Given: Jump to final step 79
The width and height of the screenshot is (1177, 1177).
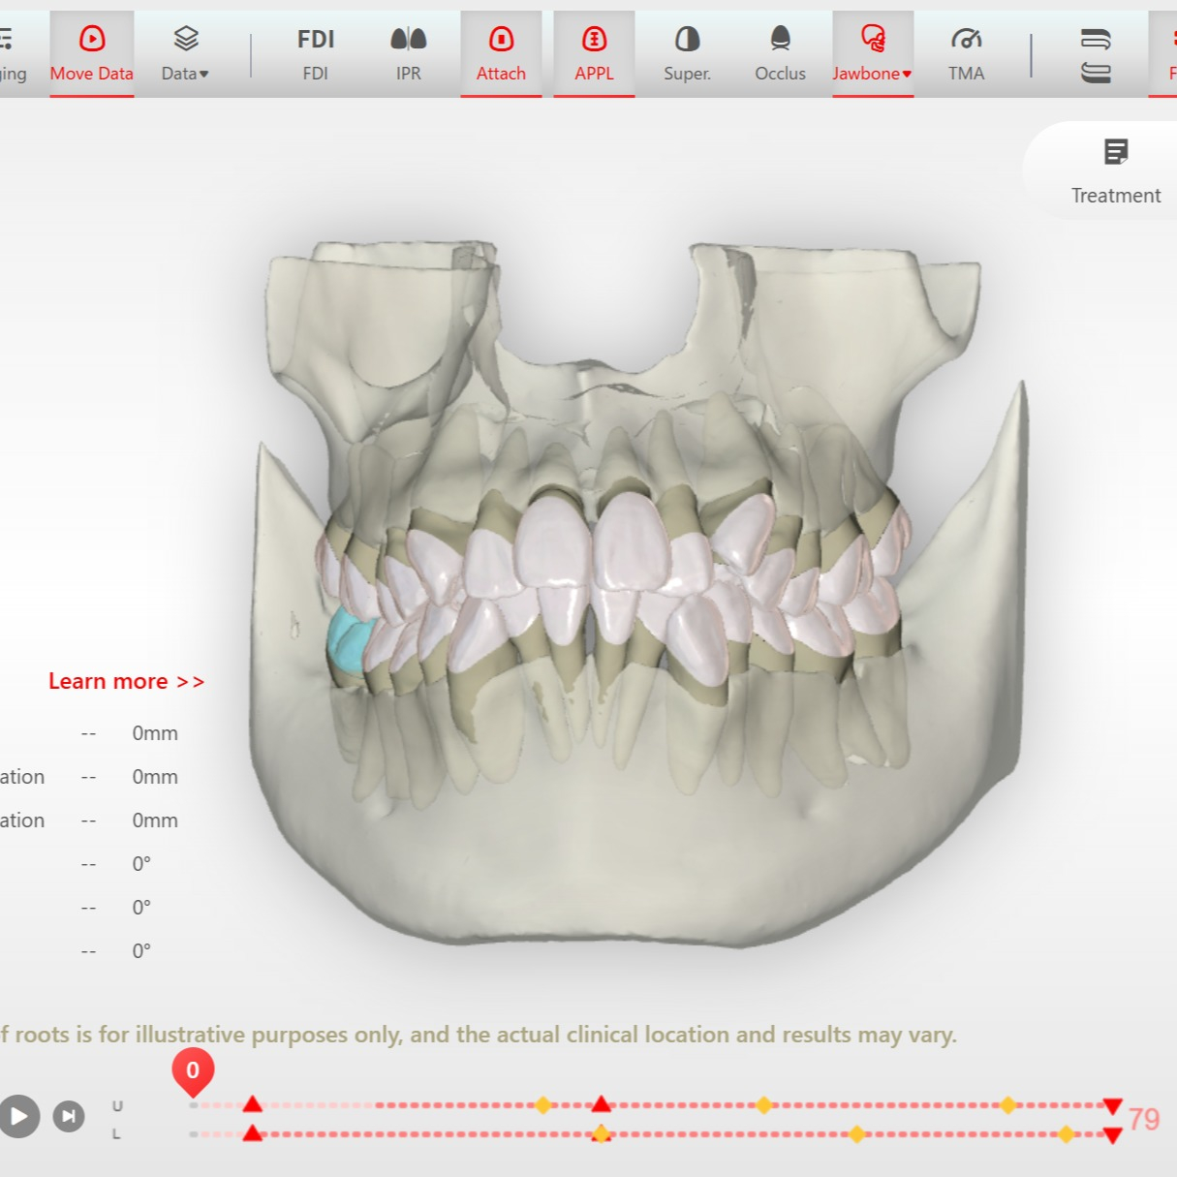Looking at the screenshot, I should coord(1143,1119).
